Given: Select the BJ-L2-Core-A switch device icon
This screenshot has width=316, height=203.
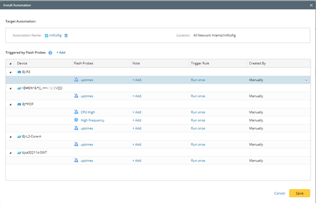Looking at the screenshot, I should tap(19, 137).
